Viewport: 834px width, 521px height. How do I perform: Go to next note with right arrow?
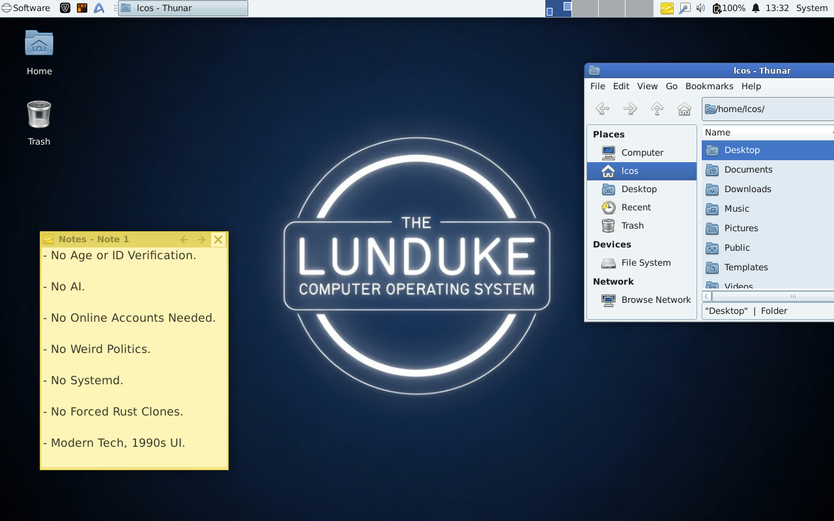coord(201,240)
